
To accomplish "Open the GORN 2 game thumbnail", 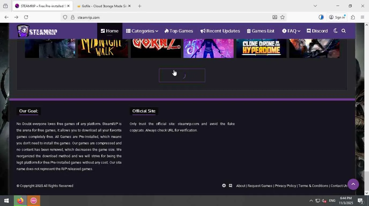I will tap(156, 48).
